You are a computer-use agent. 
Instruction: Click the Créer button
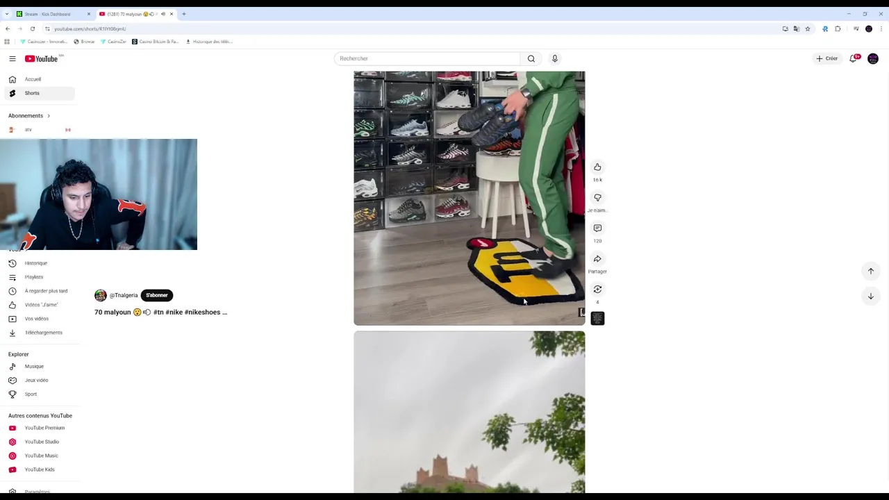tap(826, 59)
